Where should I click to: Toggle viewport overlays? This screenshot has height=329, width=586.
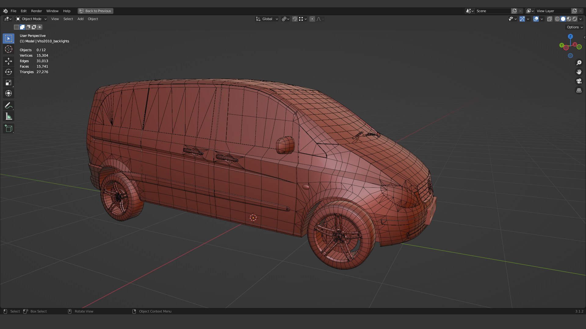pyautogui.click(x=536, y=19)
